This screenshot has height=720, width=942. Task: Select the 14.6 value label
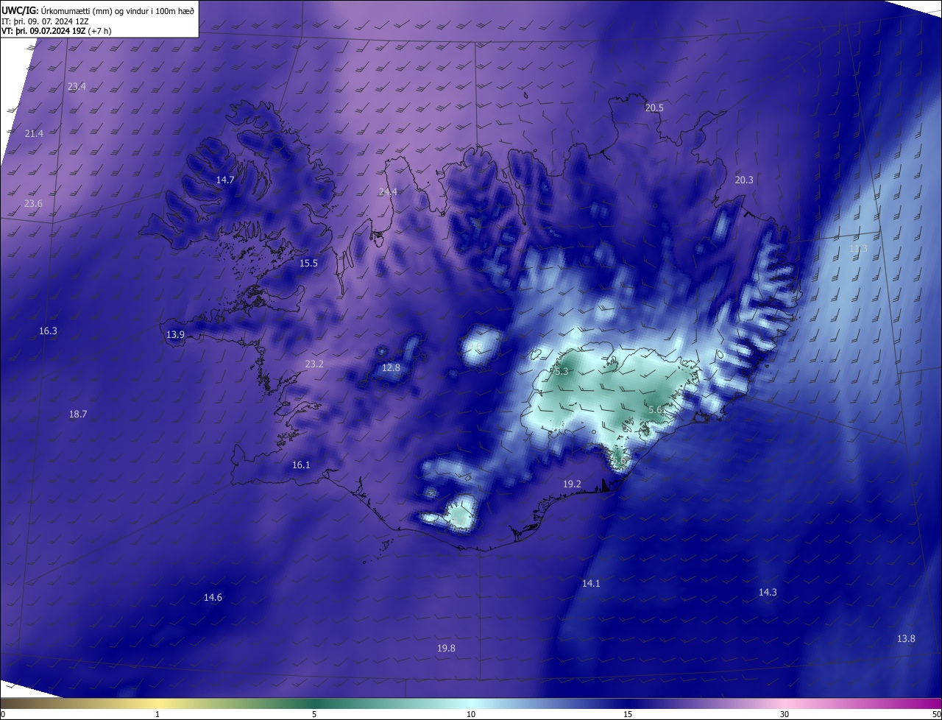213,597
